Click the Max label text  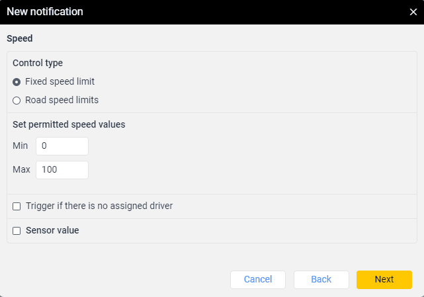coord(21,170)
